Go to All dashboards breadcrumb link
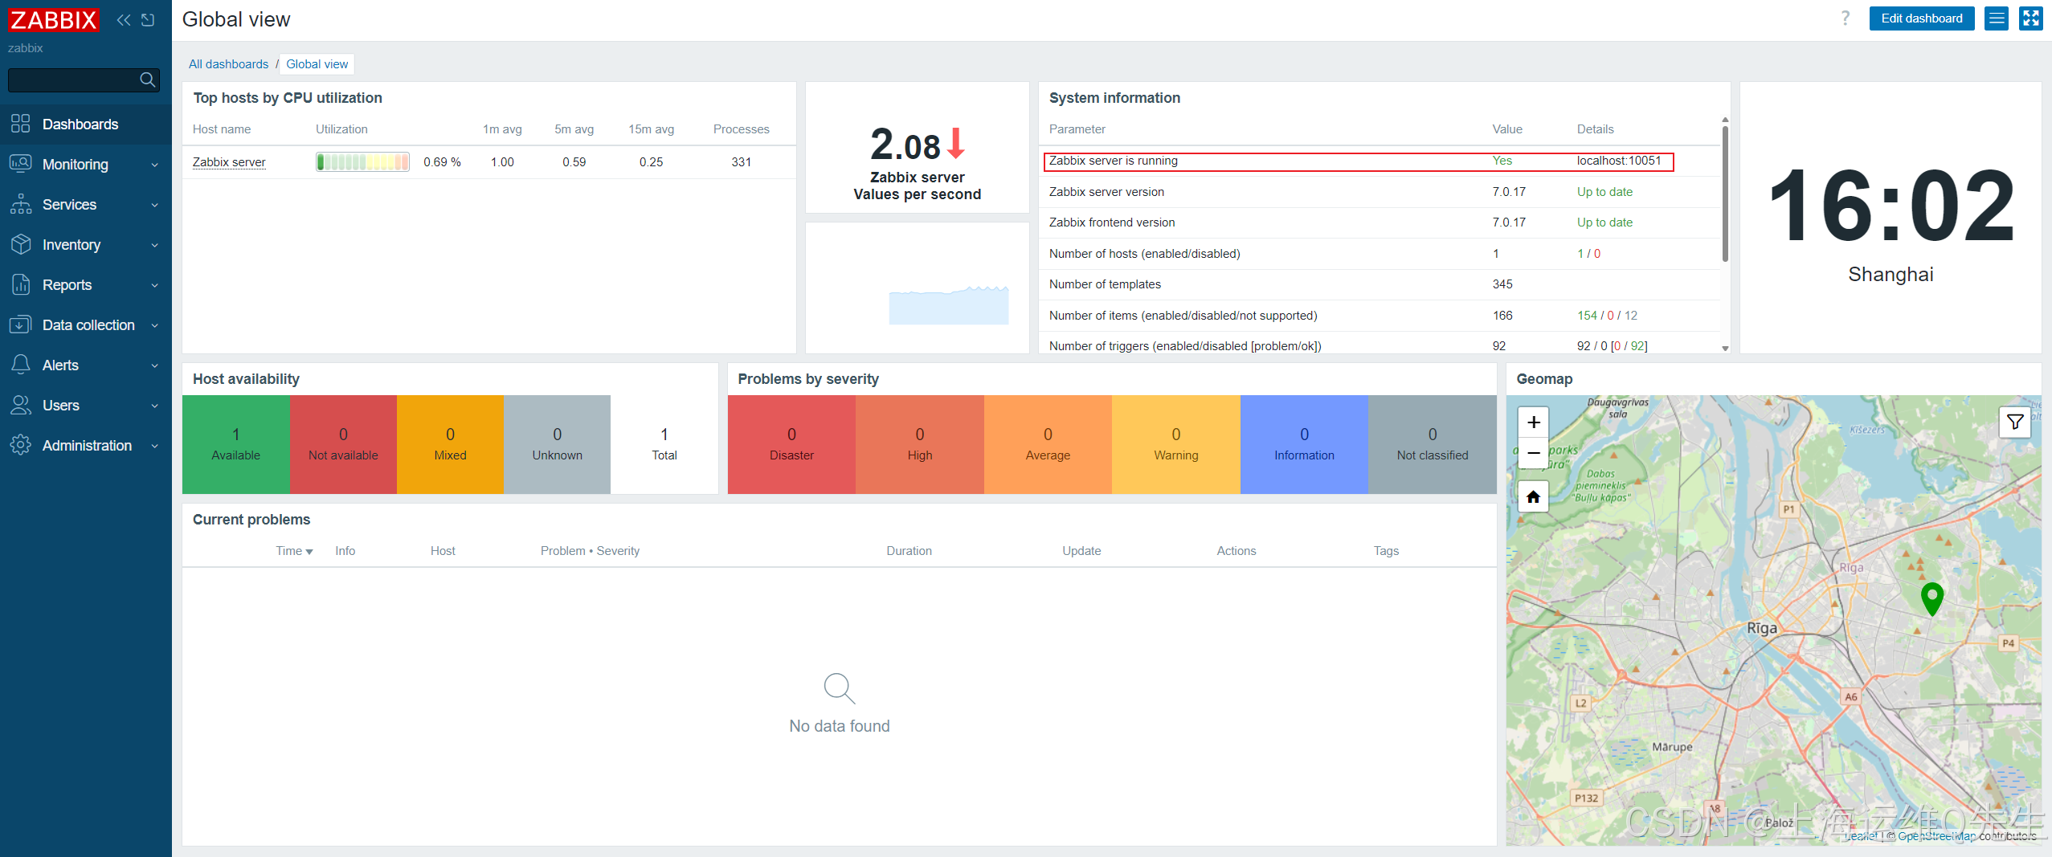The height and width of the screenshot is (857, 2052). point(228,64)
